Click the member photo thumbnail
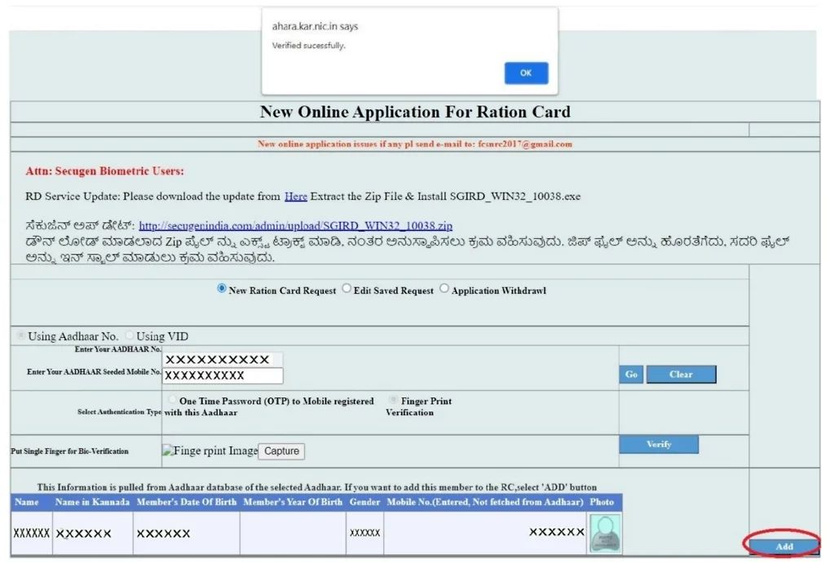The width and height of the screenshot is (835, 563). (x=605, y=533)
